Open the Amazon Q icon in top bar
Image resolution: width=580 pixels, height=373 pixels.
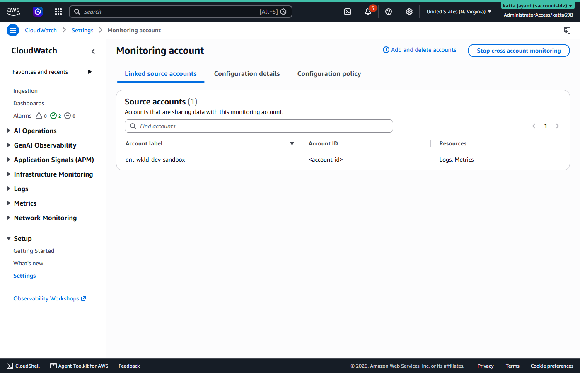[x=38, y=12]
